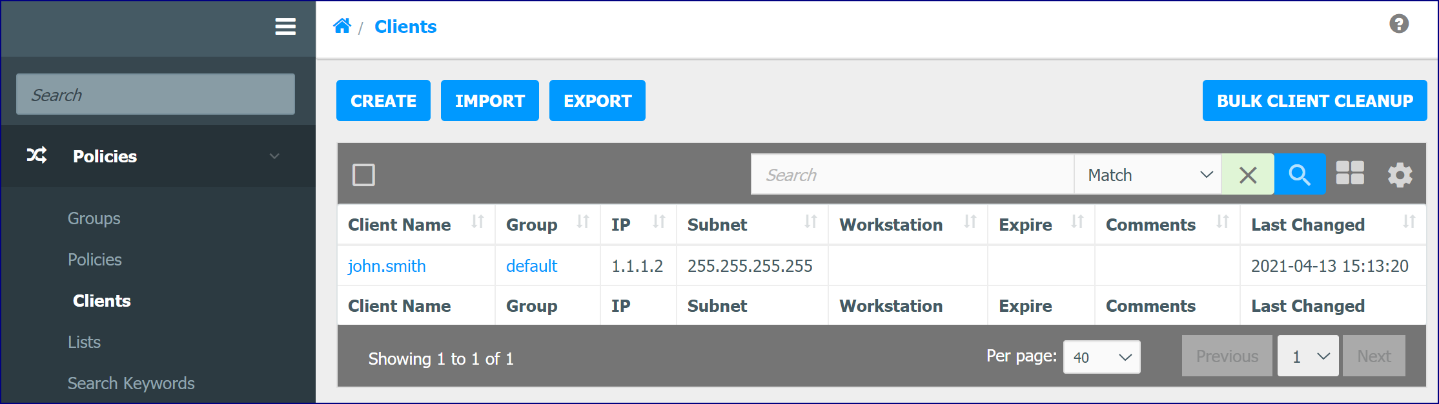Switch to grid view icon
Viewport: 1439px width, 404px height.
point(1350,173)
